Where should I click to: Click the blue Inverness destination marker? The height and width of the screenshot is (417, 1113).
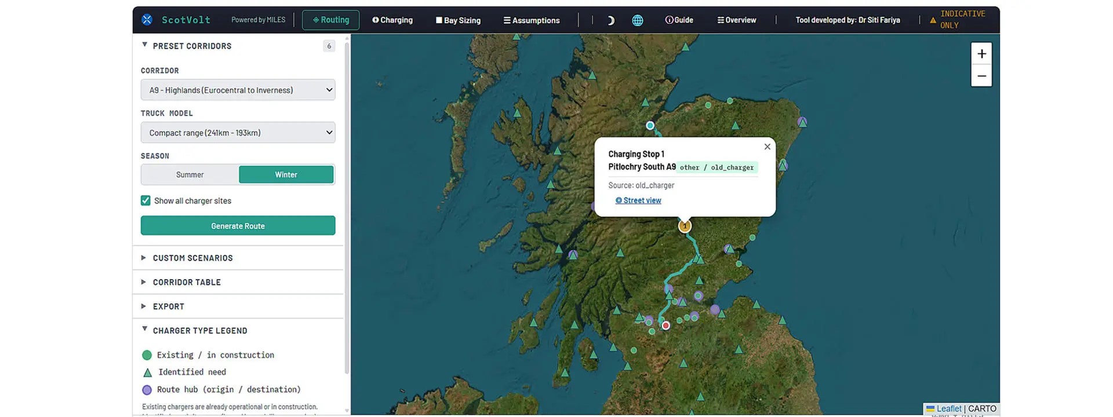(650, 125)
